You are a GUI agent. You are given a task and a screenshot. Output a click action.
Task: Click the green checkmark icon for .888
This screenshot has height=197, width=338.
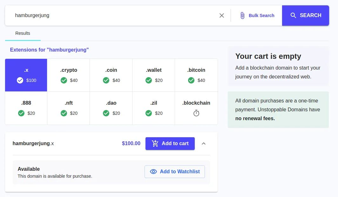coord(21,113)
